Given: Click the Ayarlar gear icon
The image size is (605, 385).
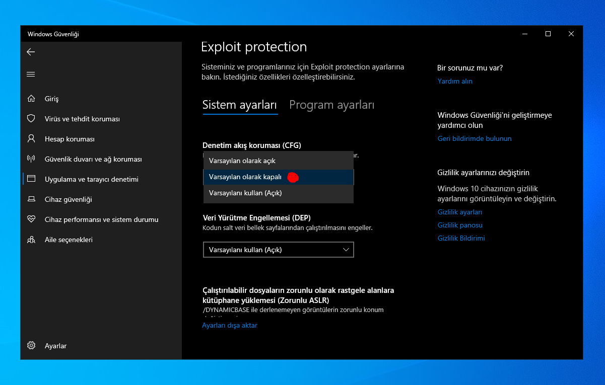Looking at the screenshot, I should click(31, 346).
